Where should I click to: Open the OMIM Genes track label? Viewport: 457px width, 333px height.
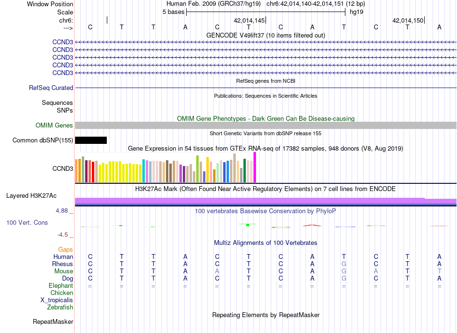coord(54,126)
